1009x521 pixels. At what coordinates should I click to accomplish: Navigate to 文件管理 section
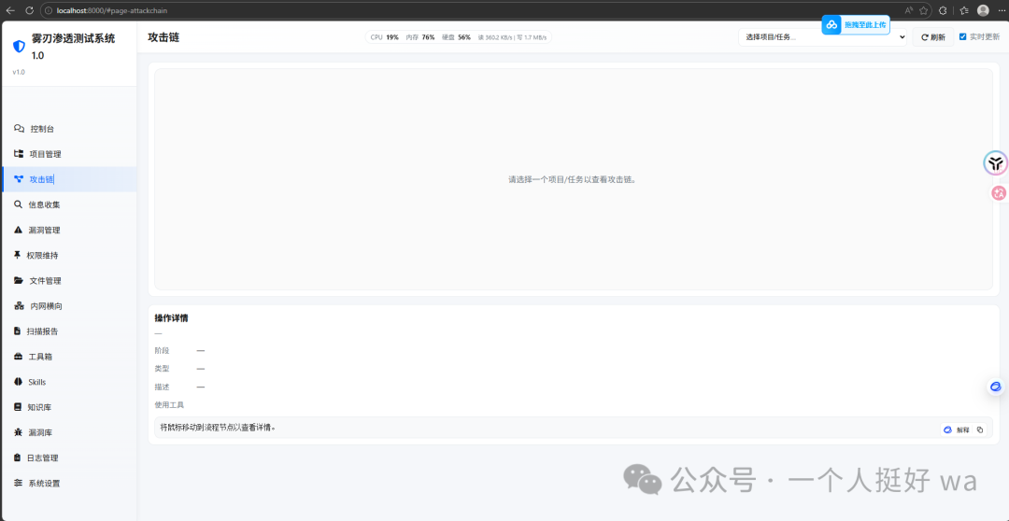pos(68,280)
